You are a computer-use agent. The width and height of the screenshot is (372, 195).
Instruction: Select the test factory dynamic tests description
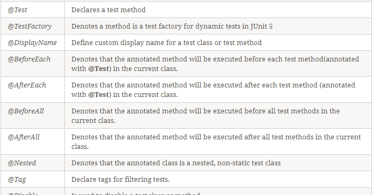pyautogui.click(x=172, y=26)
